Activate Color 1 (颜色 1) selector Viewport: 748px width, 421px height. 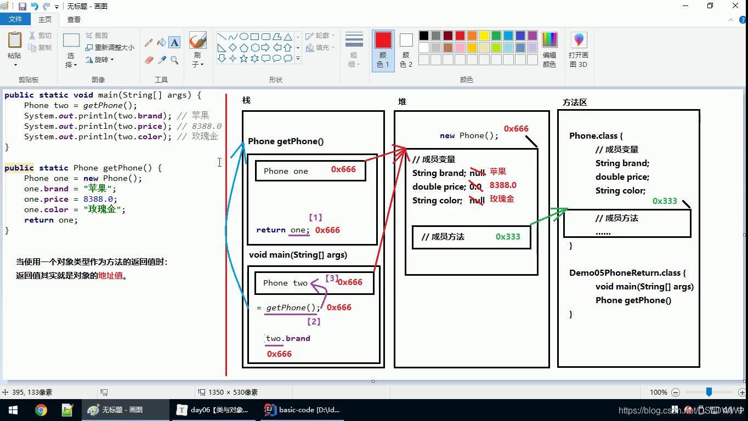click(383, 50)
